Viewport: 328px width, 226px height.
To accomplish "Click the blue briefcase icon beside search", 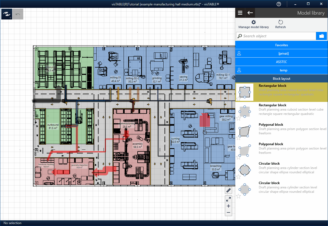I will [322, 36].
